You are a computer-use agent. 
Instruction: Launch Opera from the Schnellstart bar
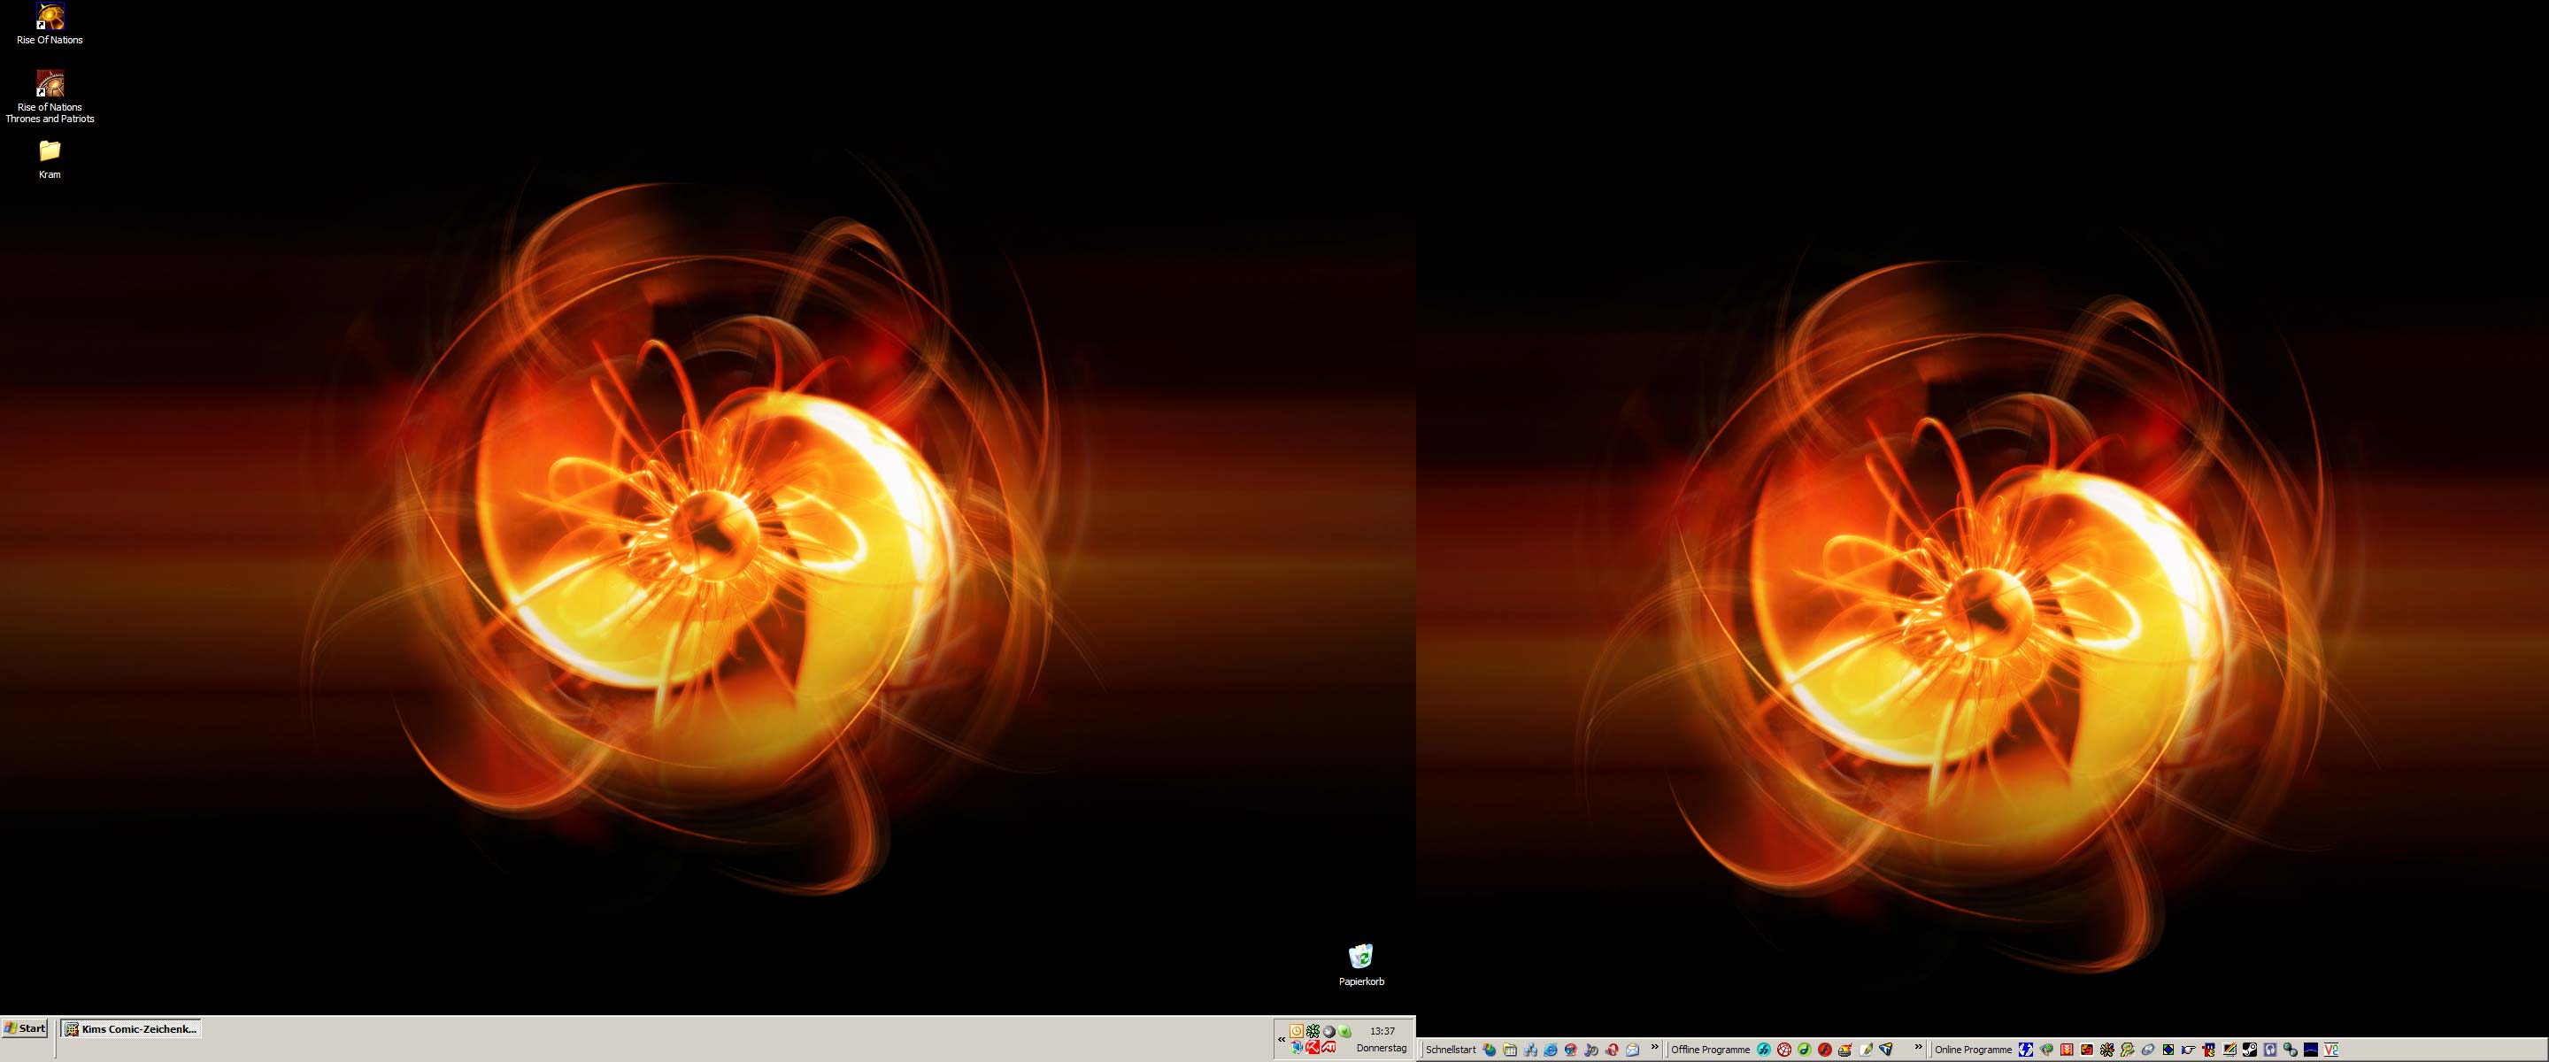click(x=1612, y=1050)
